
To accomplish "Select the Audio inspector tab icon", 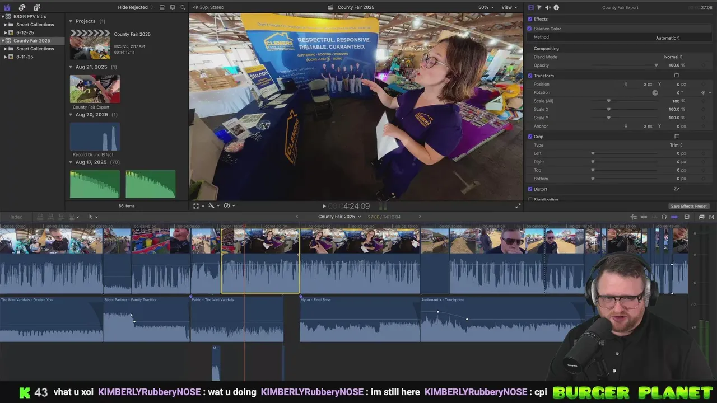I will (548, 7).
